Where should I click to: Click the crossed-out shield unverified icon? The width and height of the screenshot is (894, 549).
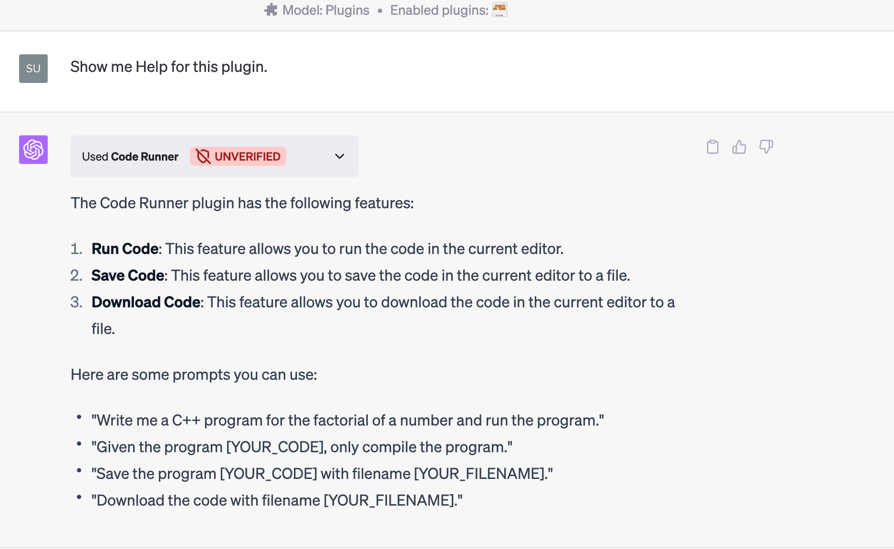click(x=203, y=156)
